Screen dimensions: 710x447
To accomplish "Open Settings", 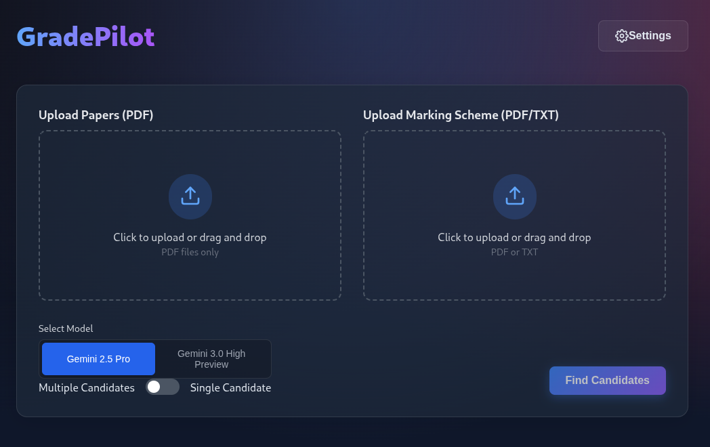I will 642,36.
